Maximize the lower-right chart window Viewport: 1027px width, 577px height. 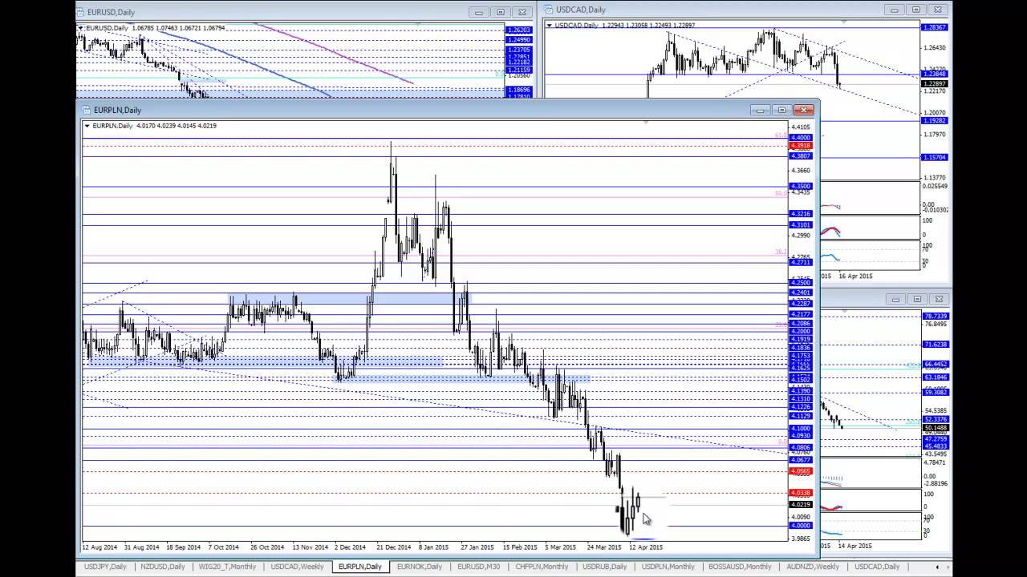point(917,299)
